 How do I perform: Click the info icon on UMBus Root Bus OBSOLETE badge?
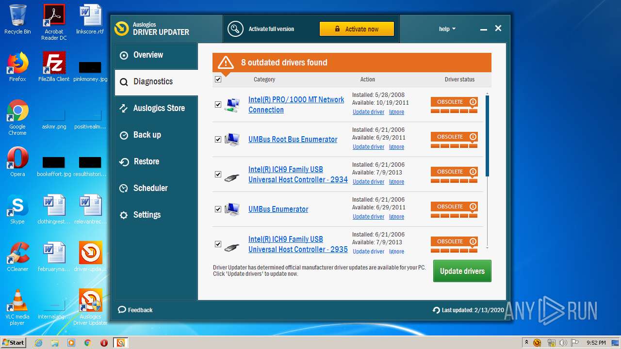coord(473,137)
